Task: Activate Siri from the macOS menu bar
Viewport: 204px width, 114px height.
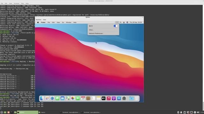Action: (127, 22)
